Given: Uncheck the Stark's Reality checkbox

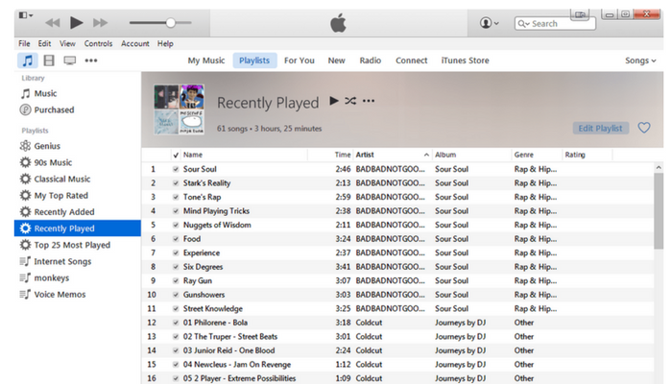Looking at the screenshot, I should [176, 183].
